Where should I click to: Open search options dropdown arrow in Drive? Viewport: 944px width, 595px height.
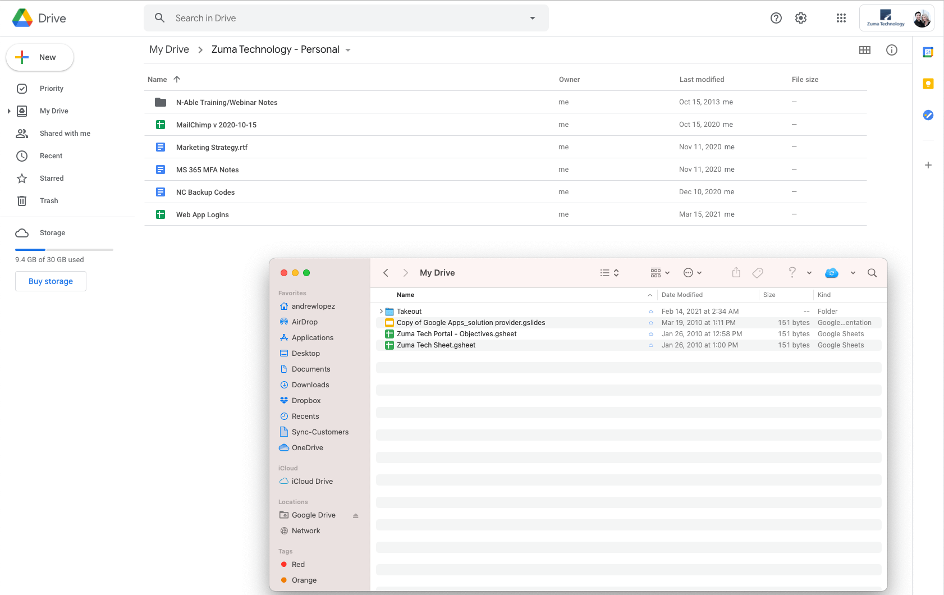tap(533, 18)
